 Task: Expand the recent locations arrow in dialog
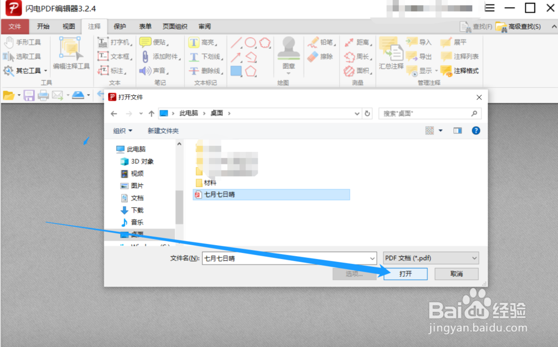click(141, 114)
